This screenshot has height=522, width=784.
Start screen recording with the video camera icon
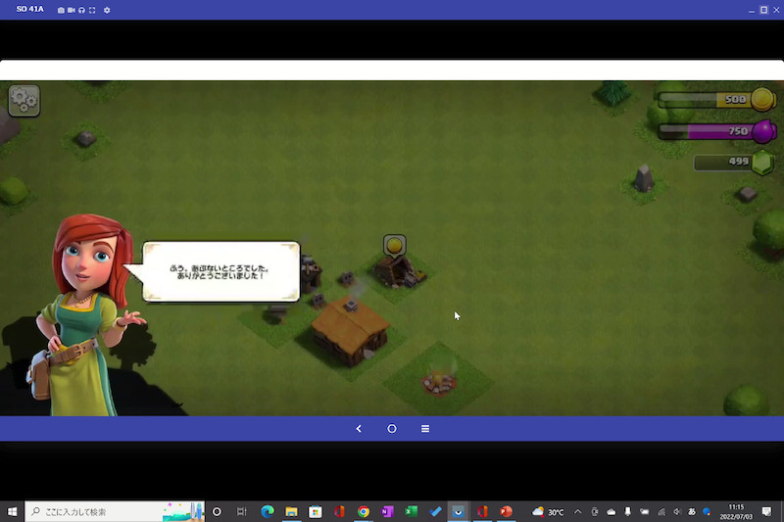[72, 10]
